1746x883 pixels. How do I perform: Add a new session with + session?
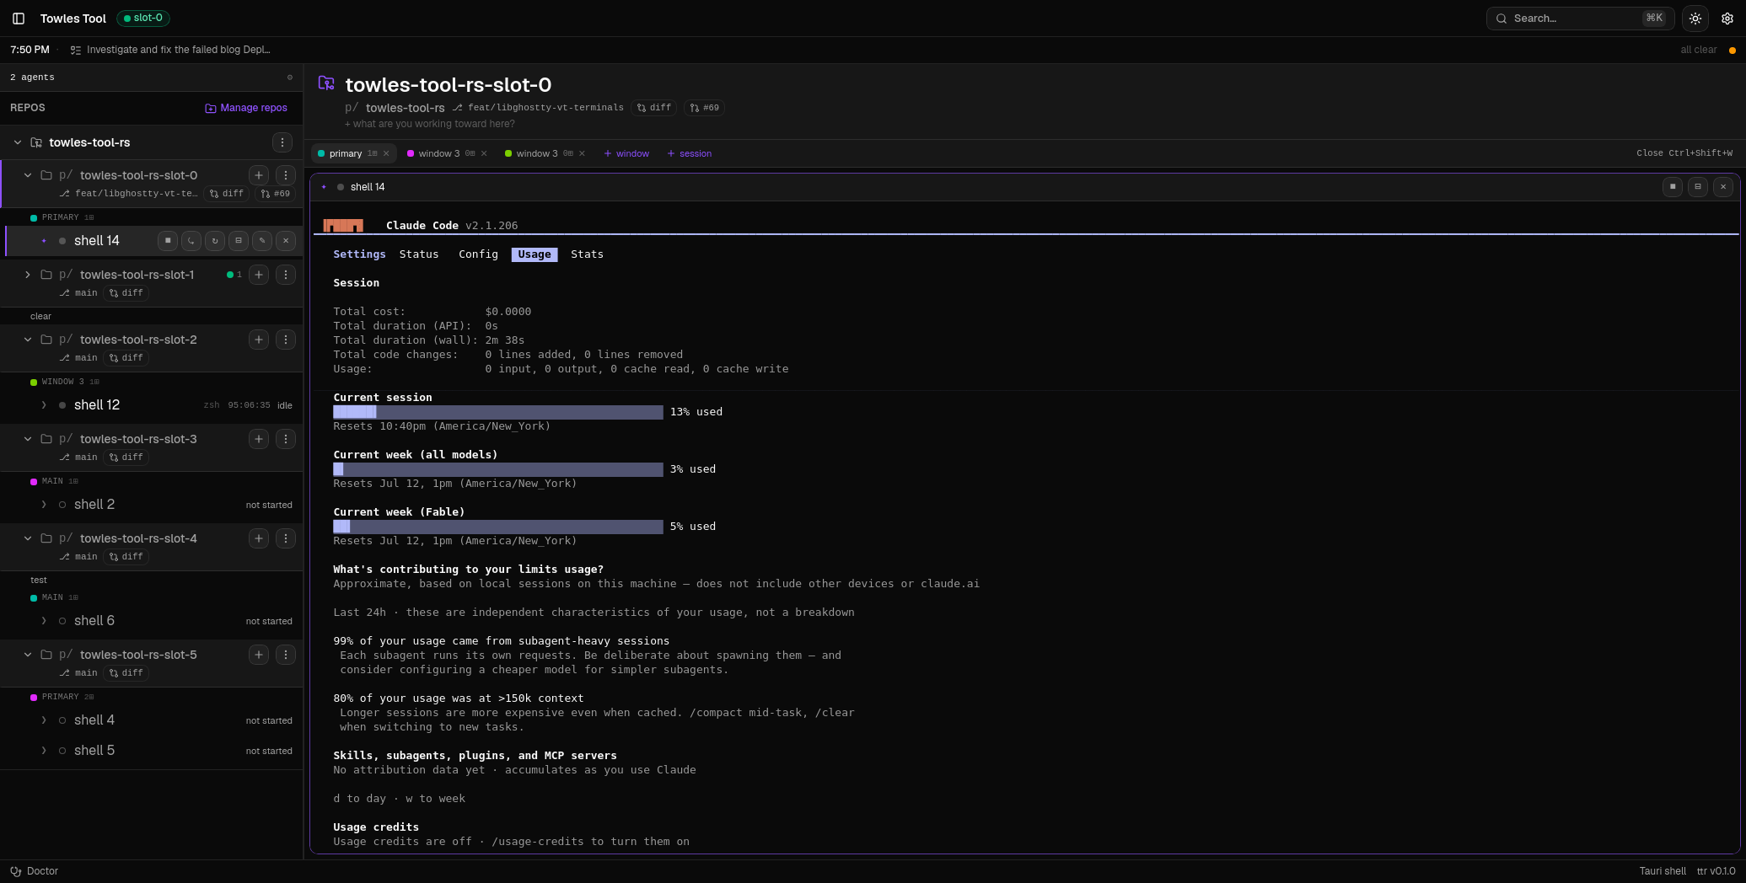(x=690, y=153)
